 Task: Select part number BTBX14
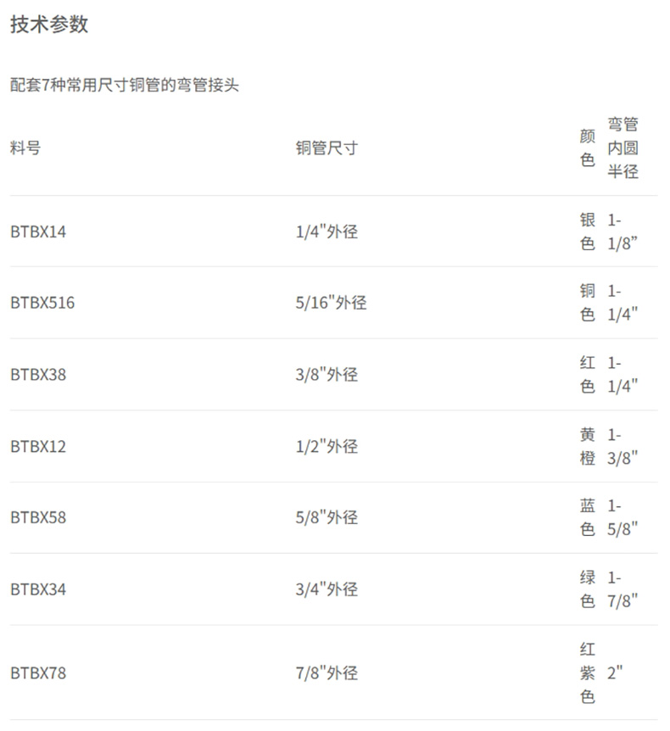tap(38, 232)
